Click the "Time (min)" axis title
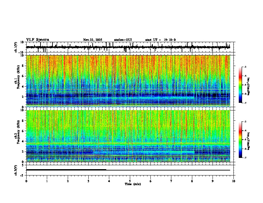Viewport: 263px width, 203px height. (133, 184)
